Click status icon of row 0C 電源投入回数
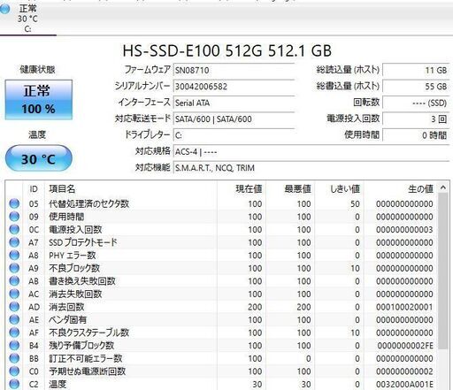The height and width of the screenshot is (390, 453). point(14,229)
